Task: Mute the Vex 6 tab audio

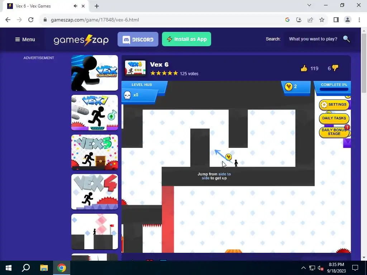Action: tap(75, 6)
